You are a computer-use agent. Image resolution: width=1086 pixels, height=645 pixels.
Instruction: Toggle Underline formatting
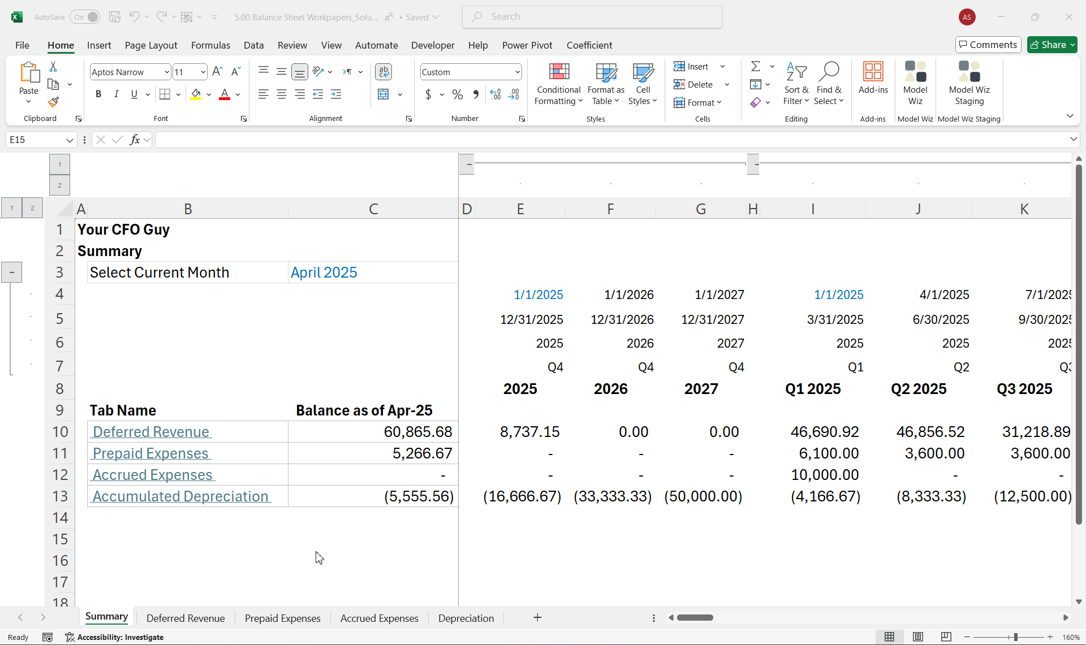134,94
